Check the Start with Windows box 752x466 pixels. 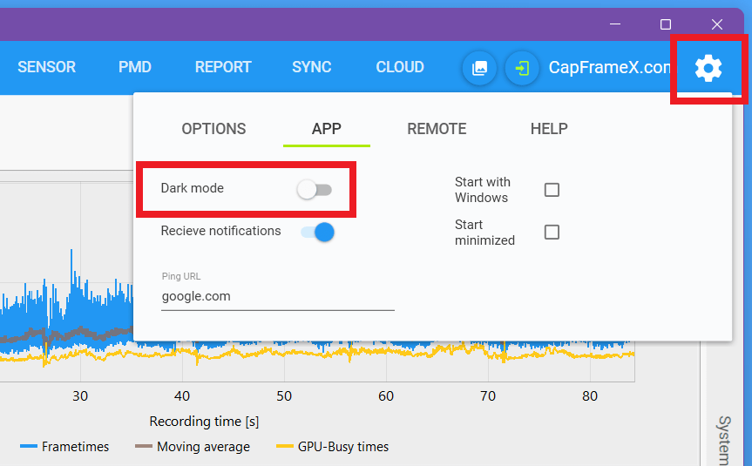pos(552,190)
